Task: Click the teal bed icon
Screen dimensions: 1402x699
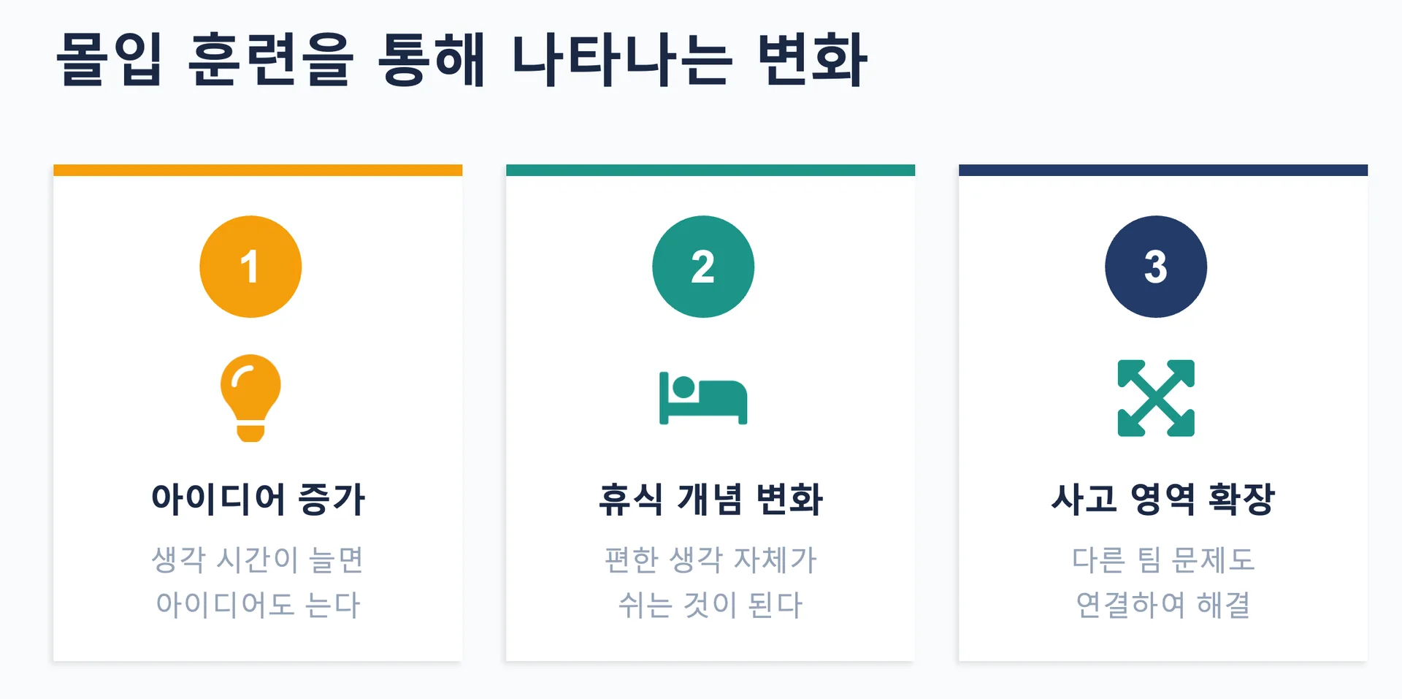Action: click(703, 398)
